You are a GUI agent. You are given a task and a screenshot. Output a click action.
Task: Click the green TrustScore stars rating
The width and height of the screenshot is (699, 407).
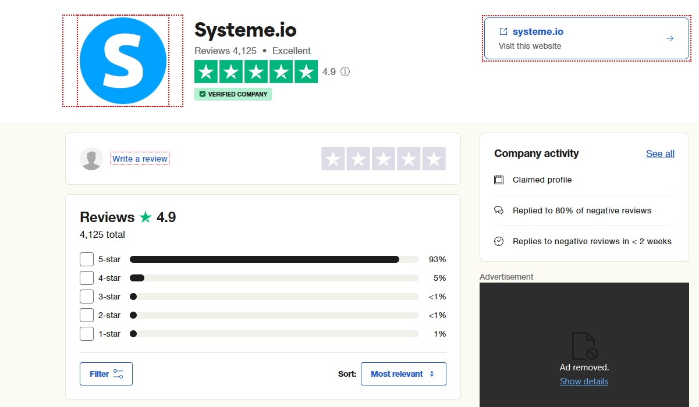point(256,72)
